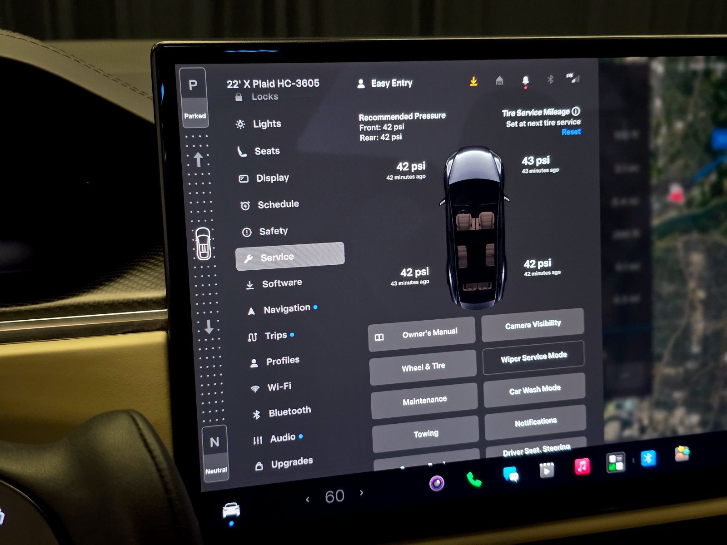Tap the LTE signal strength icon
The height and width of the screenshot is (545, 727).
[573, 78]
